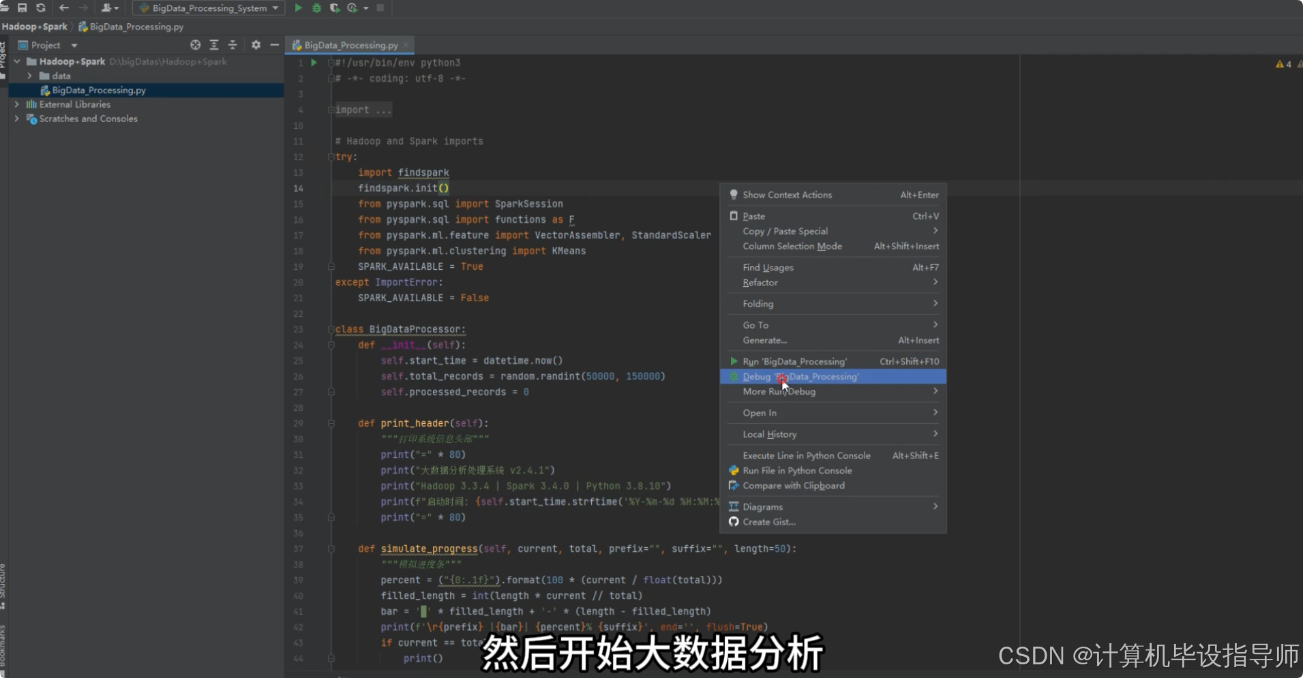Image resolution: width=1303 pixels, height=678 pixels.
Task: Click the Hadoop+Spark breadcrumb
Action: click(35, 27)
